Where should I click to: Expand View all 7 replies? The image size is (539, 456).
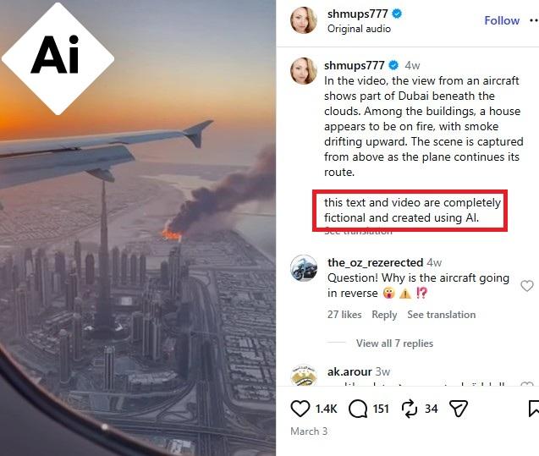coord(394,343)
